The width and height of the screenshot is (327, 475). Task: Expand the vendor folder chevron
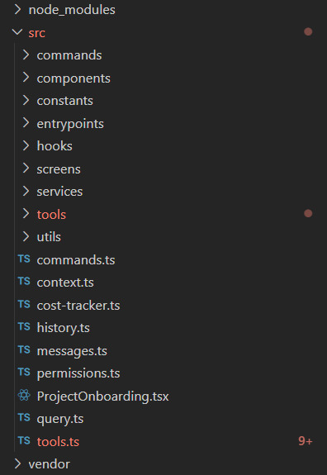tap(17, 463)
